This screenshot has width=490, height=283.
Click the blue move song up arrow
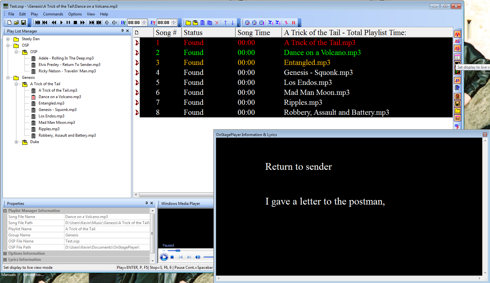[x=225, y=23]
